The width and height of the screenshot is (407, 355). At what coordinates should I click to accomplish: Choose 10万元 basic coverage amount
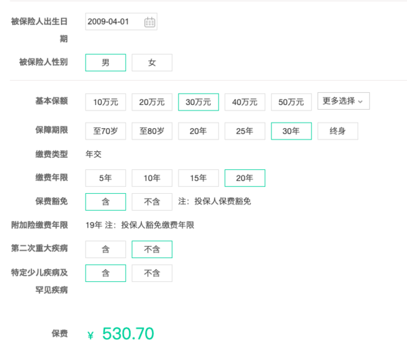(x=106, y=102)
